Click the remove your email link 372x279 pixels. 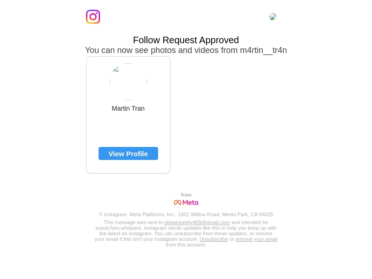click(x=256, y=239)
